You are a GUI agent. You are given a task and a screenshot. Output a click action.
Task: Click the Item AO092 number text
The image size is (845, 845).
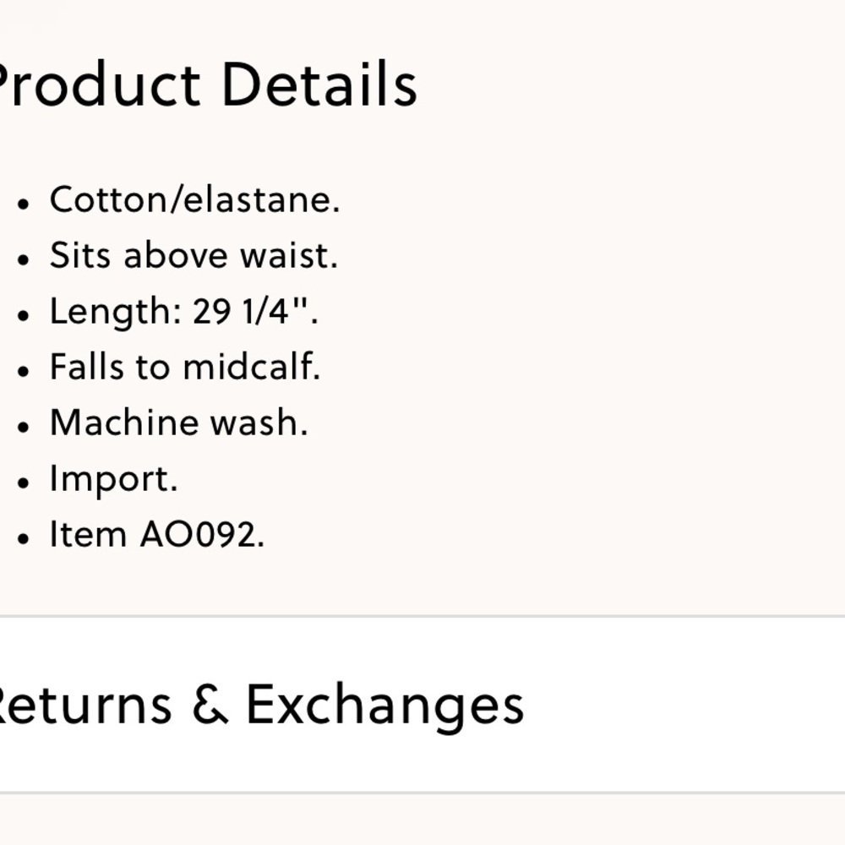click(157, 534)
